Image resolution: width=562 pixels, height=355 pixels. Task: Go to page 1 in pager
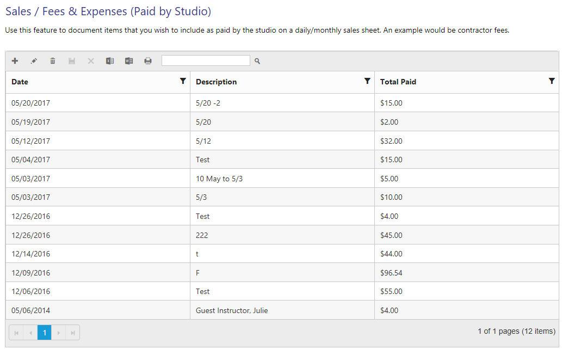[x=45, y=332]
